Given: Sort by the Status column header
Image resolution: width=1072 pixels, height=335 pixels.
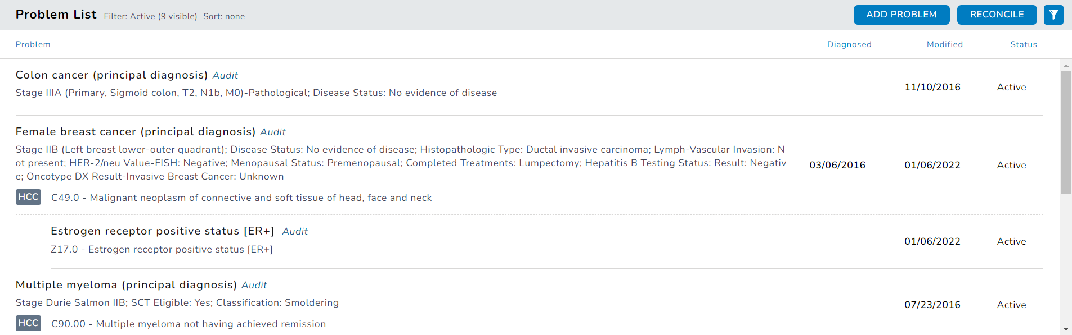Looking at the screenshot, I should (1023, 44).
